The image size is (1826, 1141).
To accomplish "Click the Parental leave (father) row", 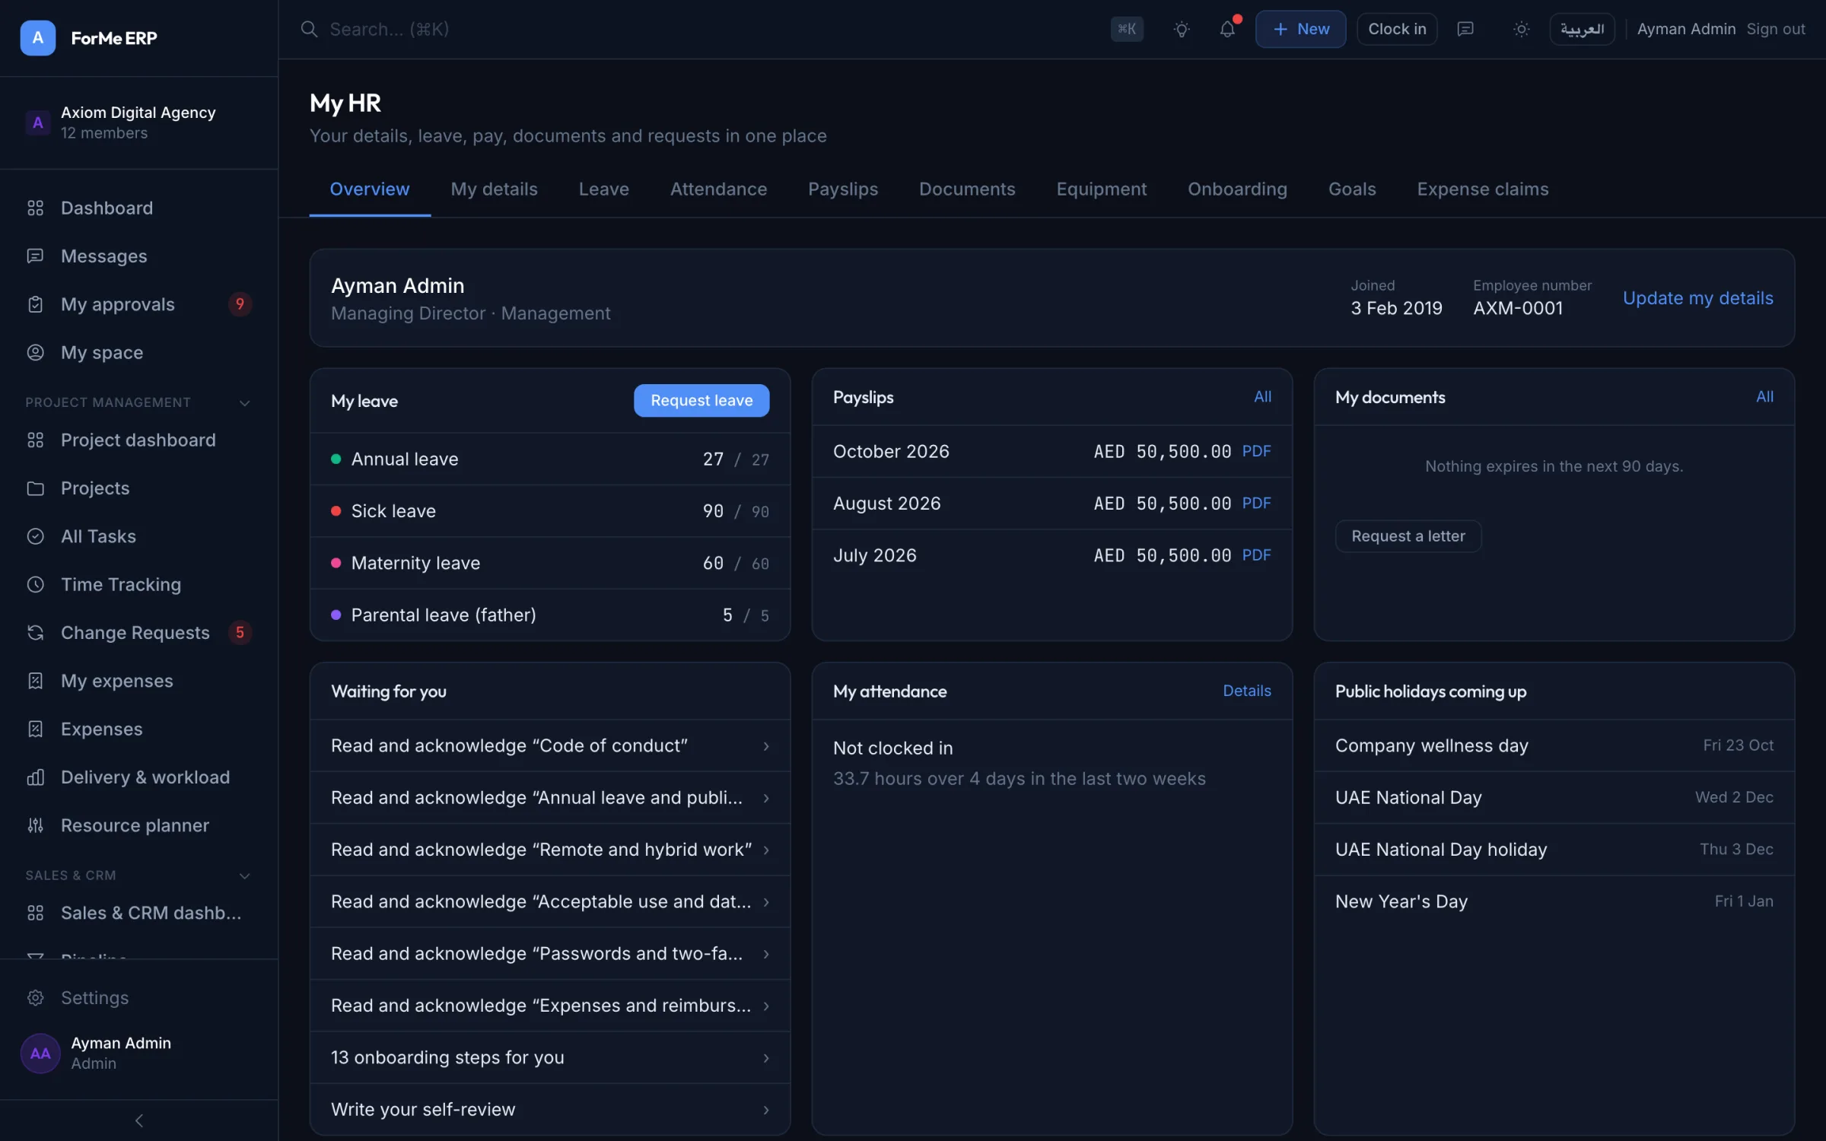I will pos(550,615).
